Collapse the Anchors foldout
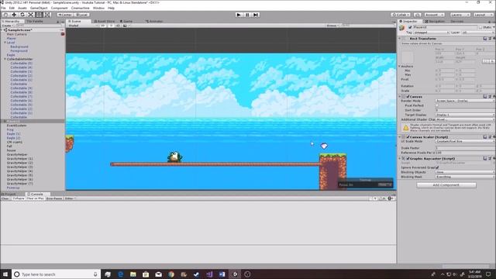Viewport: 496px width, 279px height. point(400,67)
